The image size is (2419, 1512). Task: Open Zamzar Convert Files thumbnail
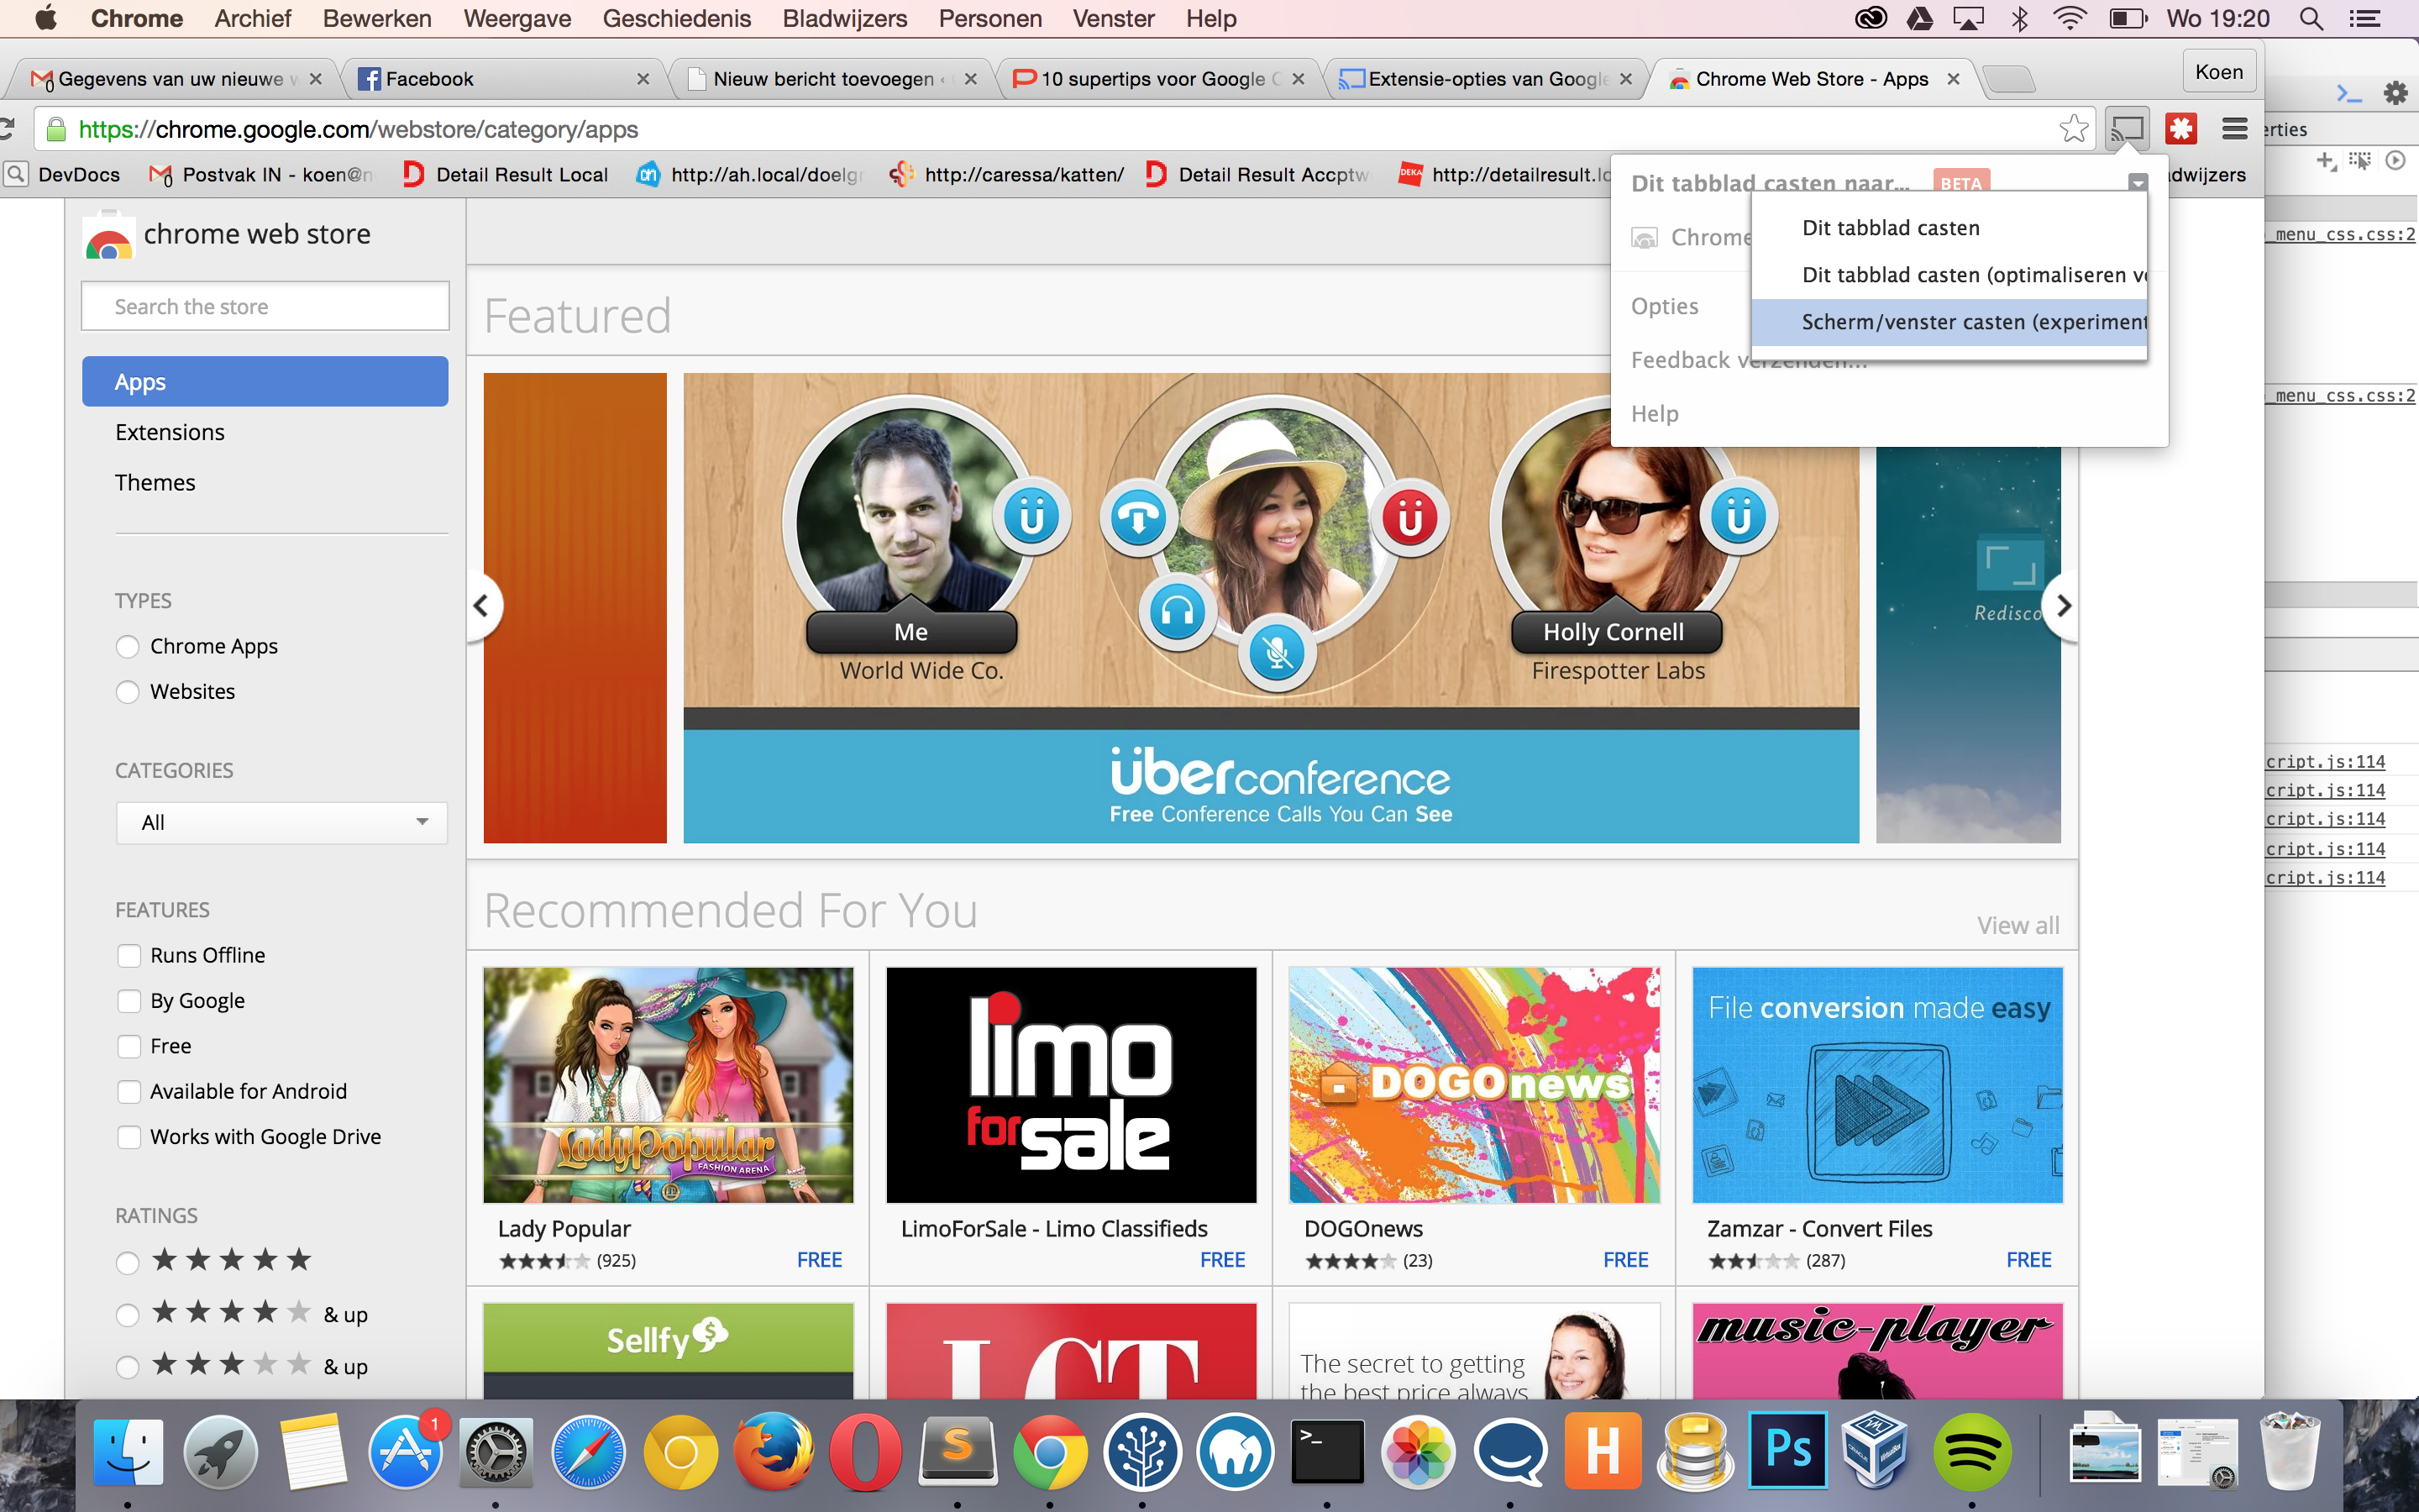1877,1085
